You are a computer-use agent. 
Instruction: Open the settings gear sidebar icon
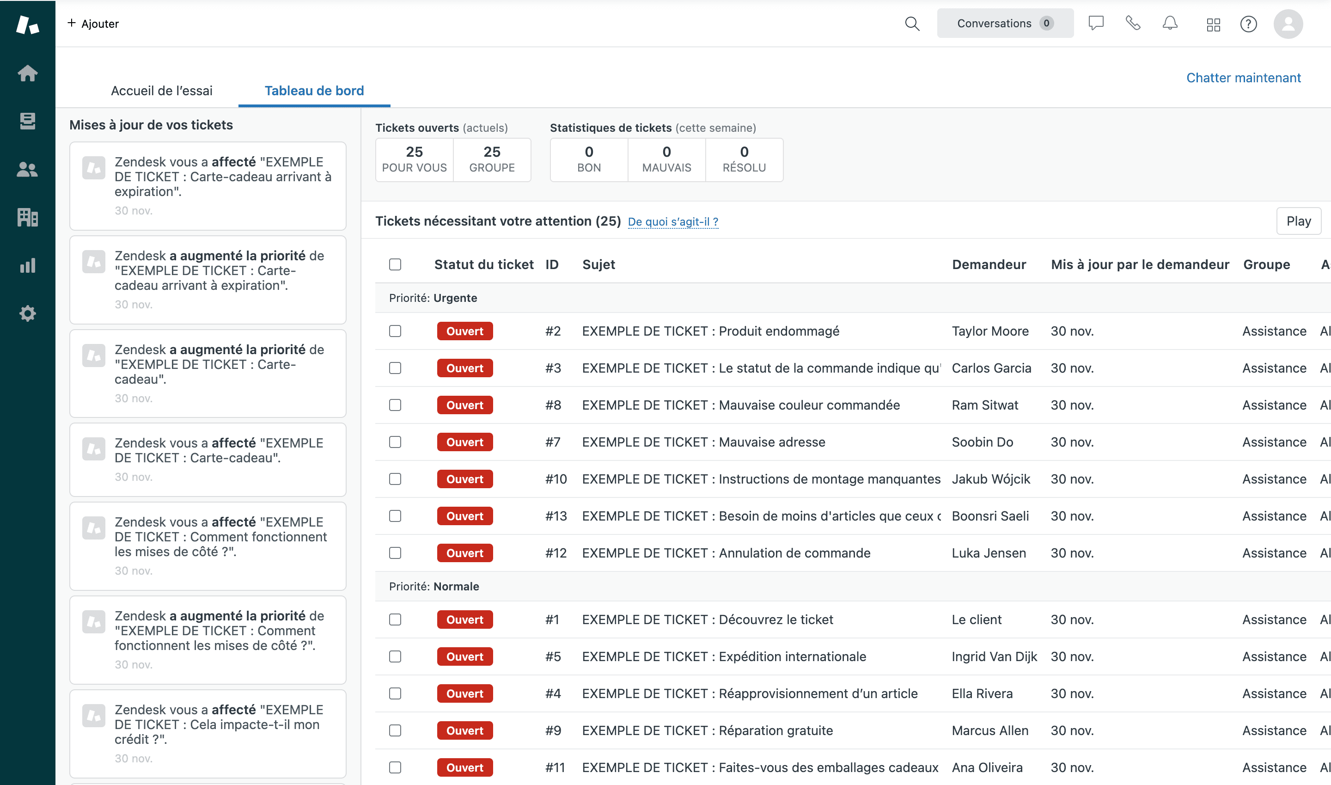(x=27, y=313)
